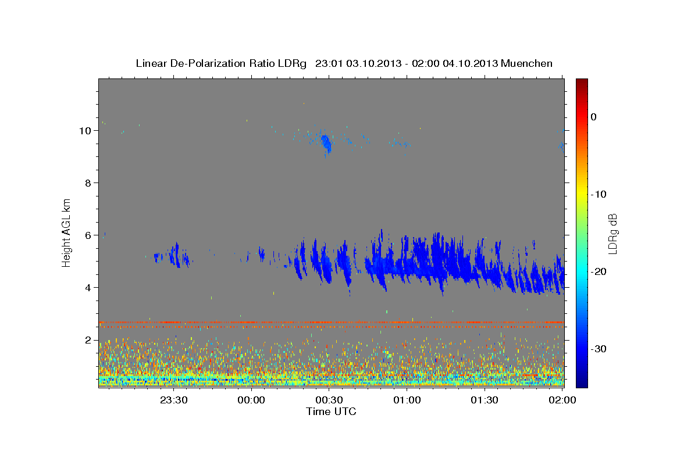Click the colorbar tick label 0
698x465 pixels.
pyautogui.click(x=594, y=117)
